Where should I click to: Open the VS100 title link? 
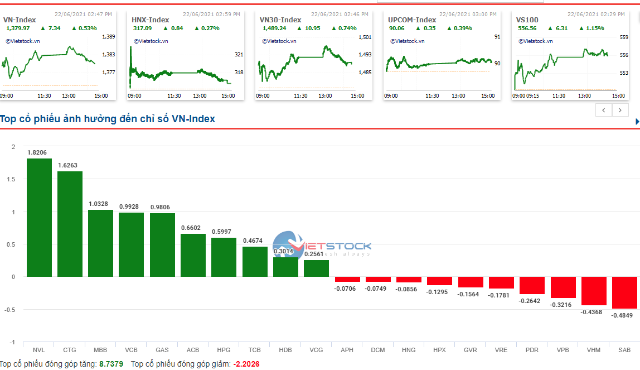(x=527, y=20)
